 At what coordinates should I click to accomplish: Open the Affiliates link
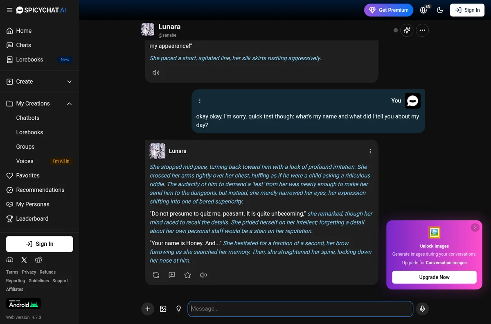[x=15, y=289]
